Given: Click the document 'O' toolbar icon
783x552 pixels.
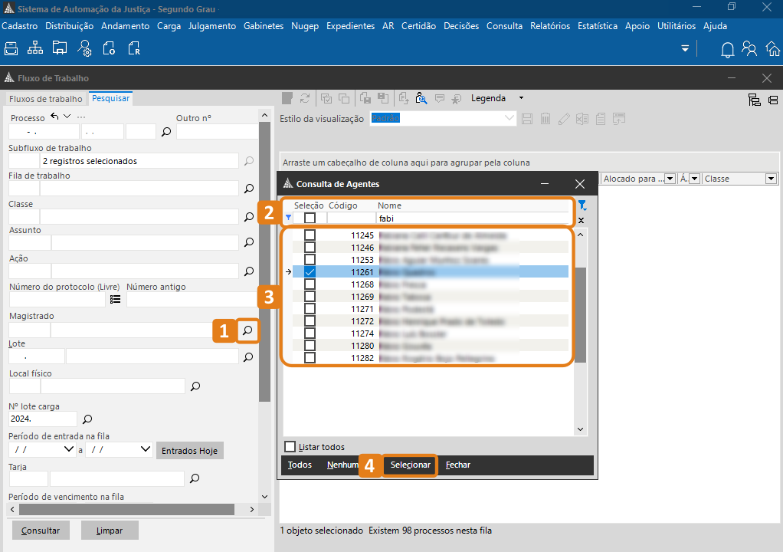Looking at the screenshot, I should tap(109, 48).
